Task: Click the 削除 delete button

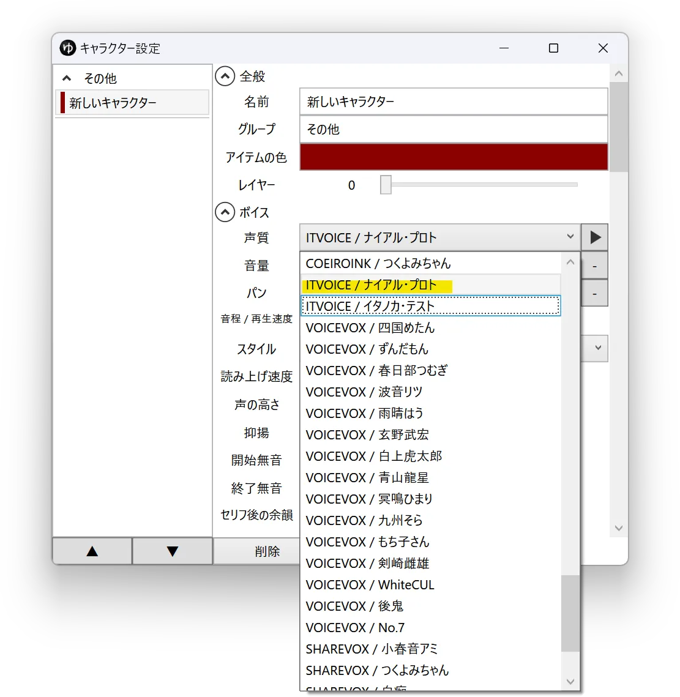Action: pyautogui.click(x=256, y=551)
